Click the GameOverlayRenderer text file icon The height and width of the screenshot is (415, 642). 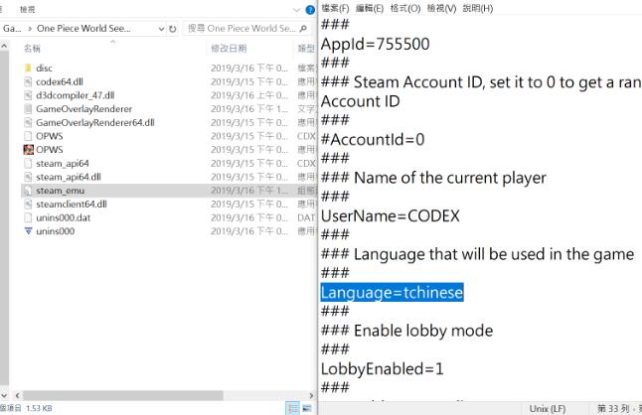click(28, 109)
